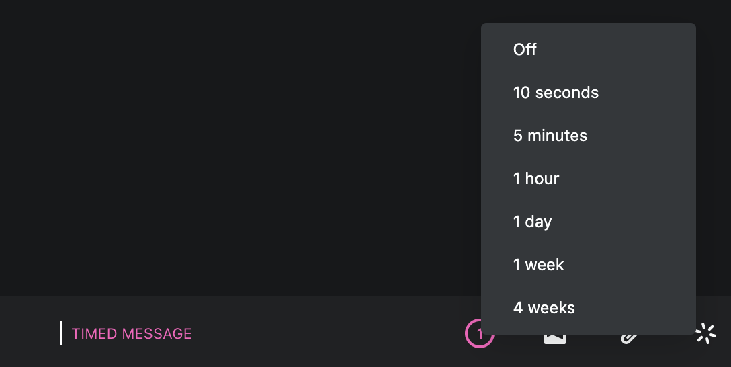Pick the 1 day timer option
This screenshot has height=367, width=731.
tap(532, 222)
